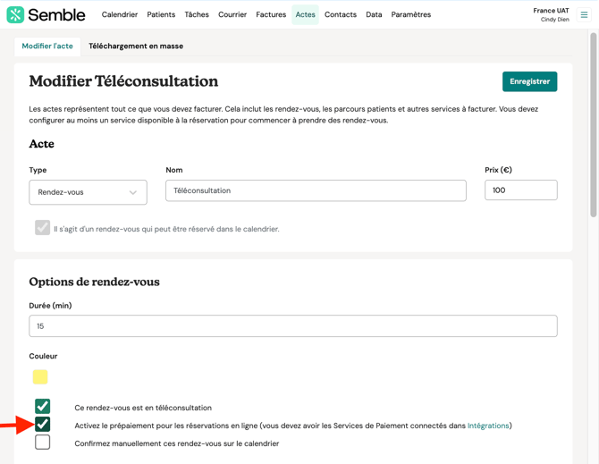Switch to Téléchargement en masse tab
The image size is (599, 464).
[x=136, y=46]
